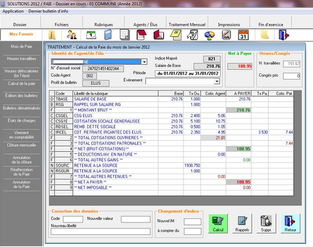Click the green calendar day-1 icon
Image resolution: width=313 pixels, height=247 pixels.
(91, 34)
